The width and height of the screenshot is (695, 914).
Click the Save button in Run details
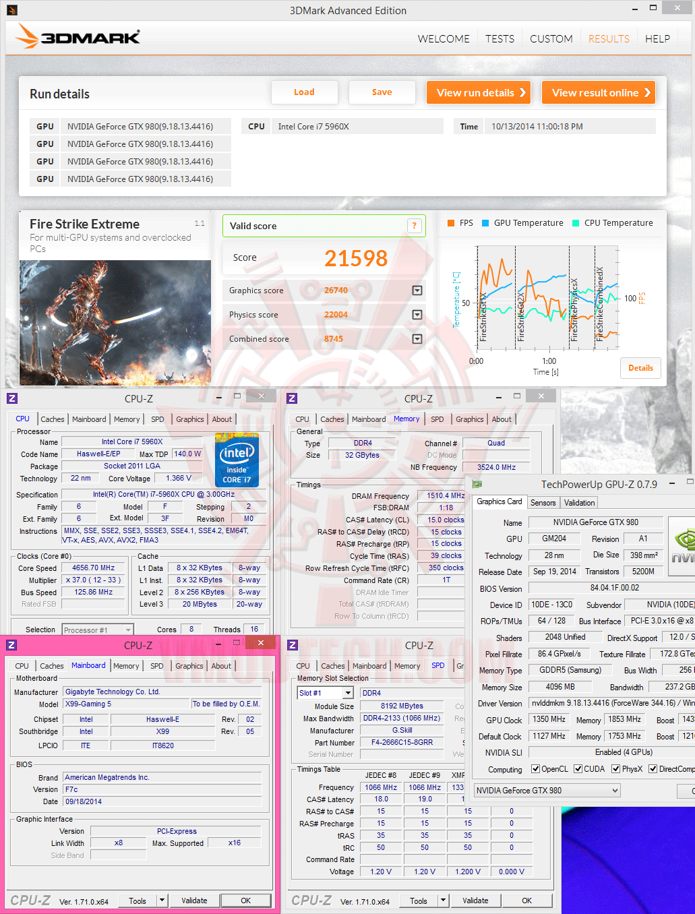(382, 92)
